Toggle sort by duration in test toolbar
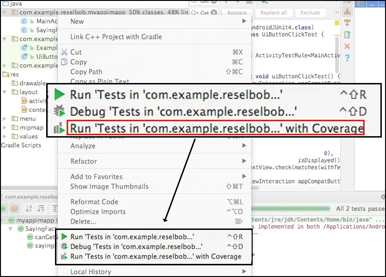 [41, 208]
